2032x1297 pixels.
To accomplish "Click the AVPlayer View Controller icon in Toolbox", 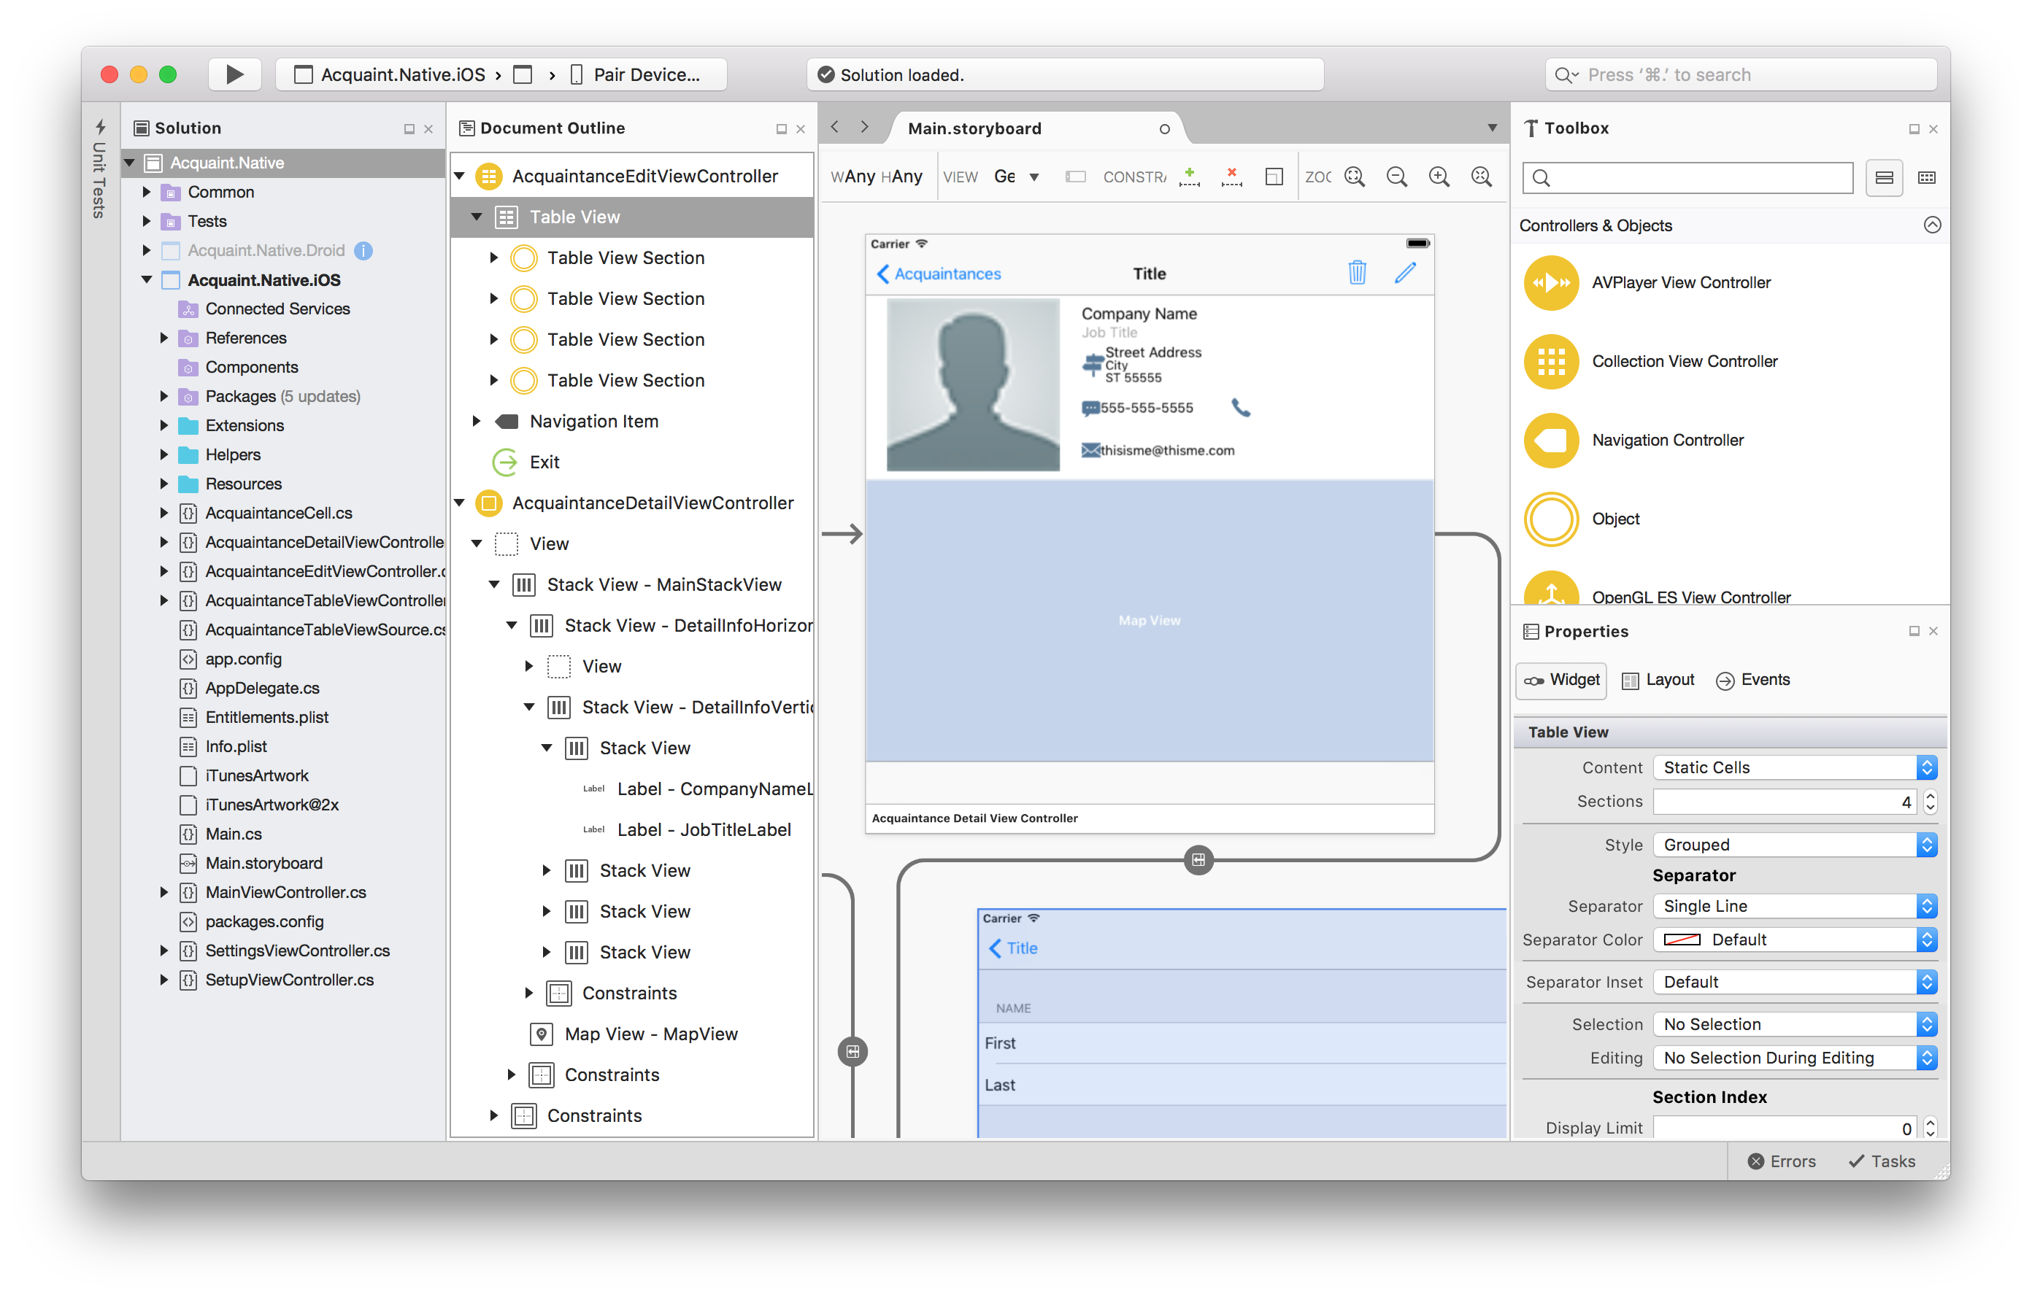I will pyautogui.click(x=1551, y=282).
